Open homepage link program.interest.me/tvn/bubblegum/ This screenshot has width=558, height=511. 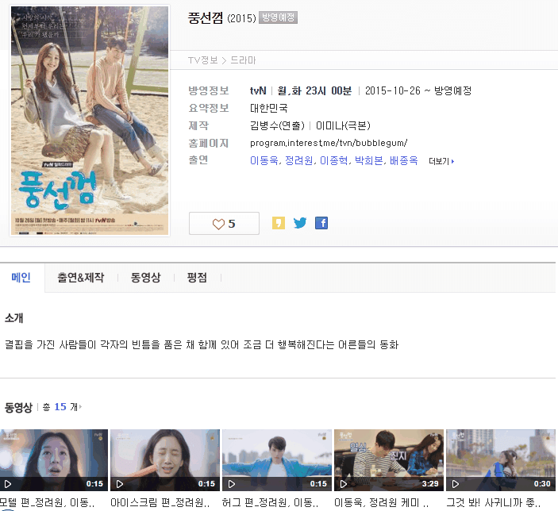(x=329, y=143)
